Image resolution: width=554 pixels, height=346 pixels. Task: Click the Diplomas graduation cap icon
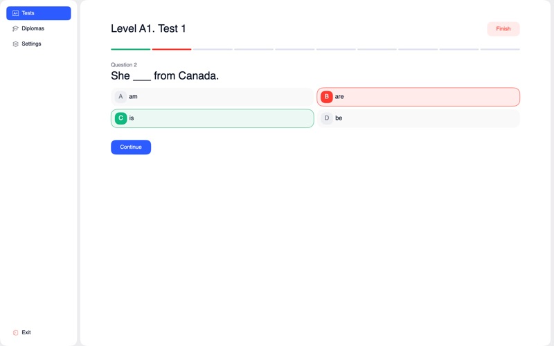pos(15,28)
